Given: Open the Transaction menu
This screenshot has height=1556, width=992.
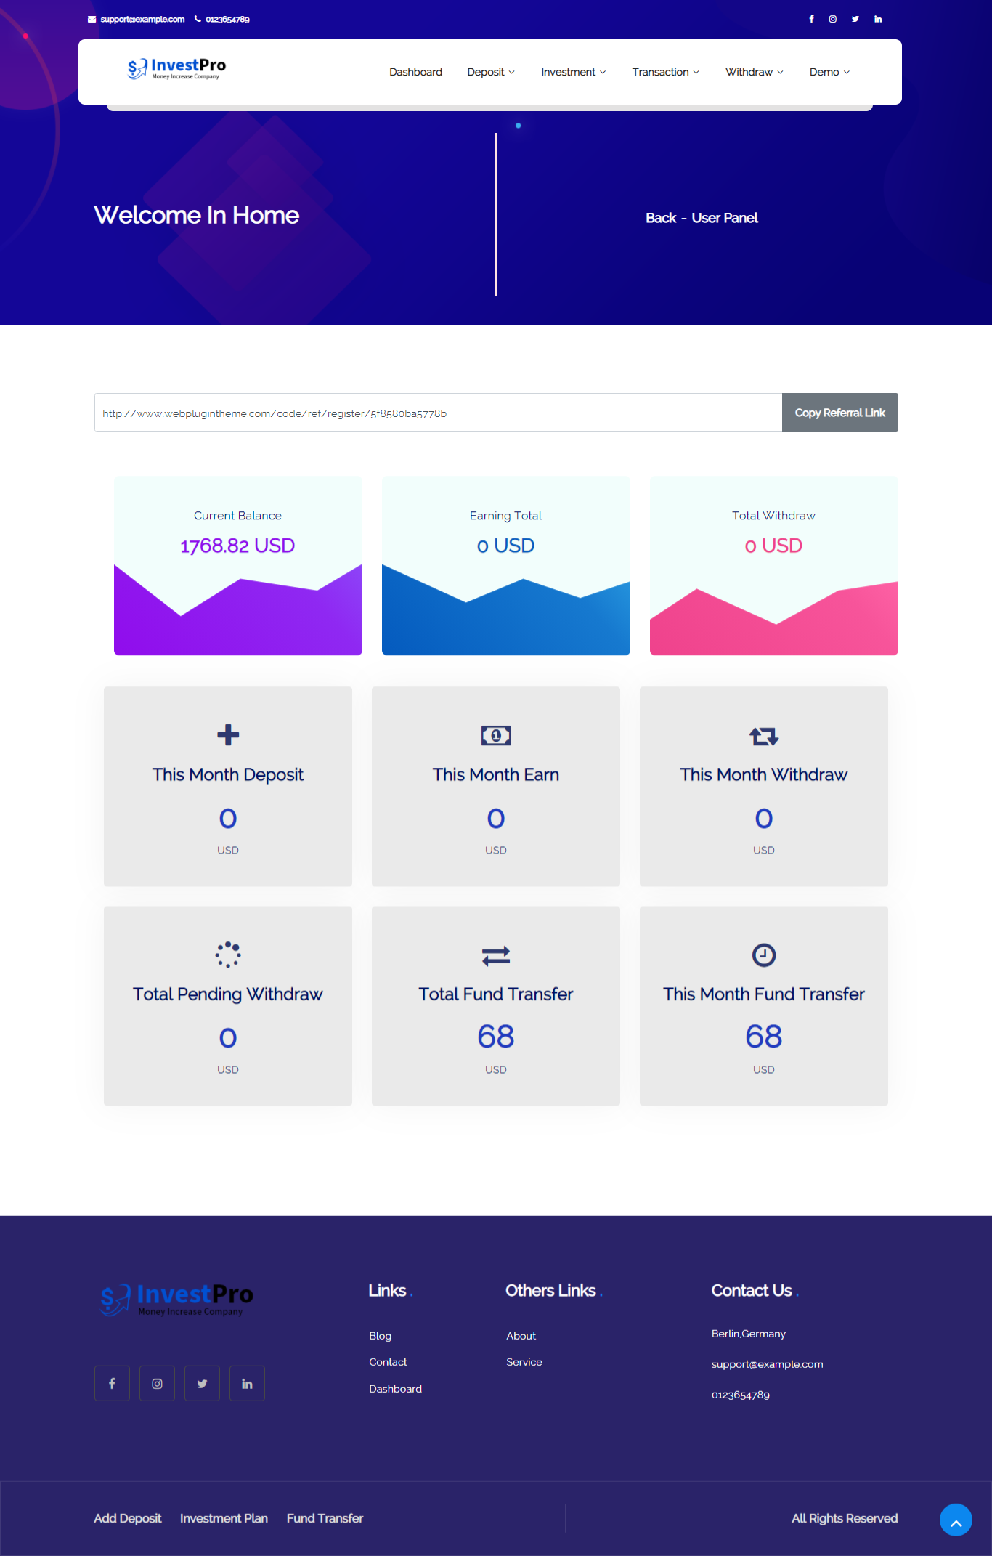Looking at the screenshot, I should [x=665, y=72].
